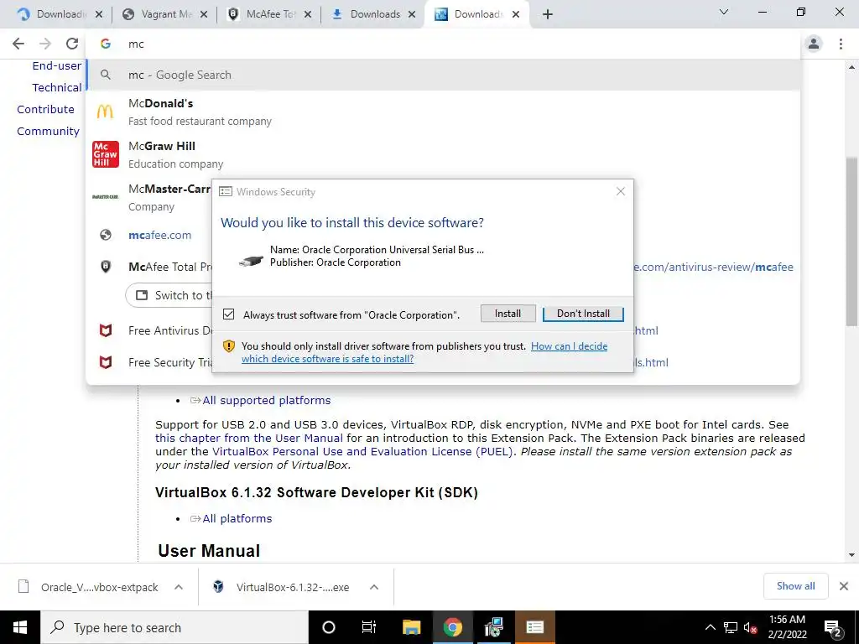Close the Vagrant tab
The height and width of the screenshot is (644, 859).
204,15
